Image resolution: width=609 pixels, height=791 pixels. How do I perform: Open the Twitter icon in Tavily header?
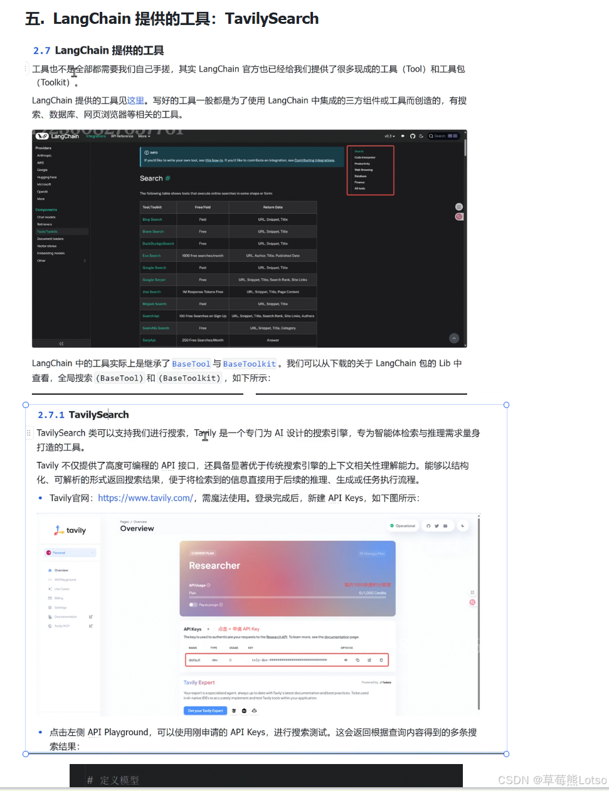(x=437, y=526)
